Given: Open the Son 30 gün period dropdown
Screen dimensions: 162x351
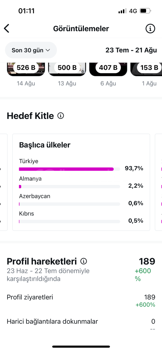Looking at the screenshot, I should (31, 50).
